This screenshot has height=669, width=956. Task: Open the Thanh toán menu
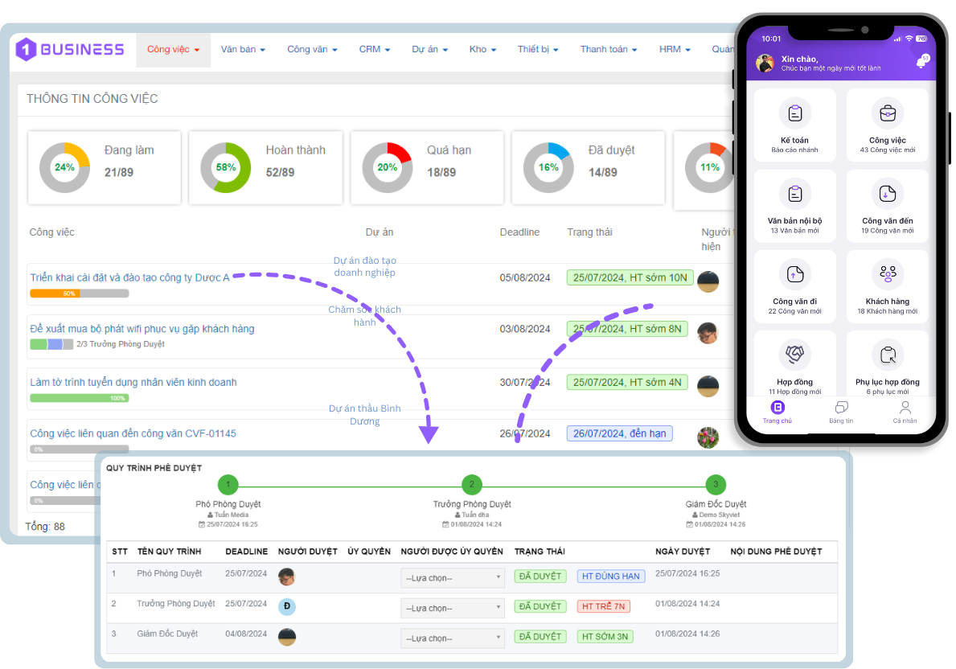pos(609,49)
